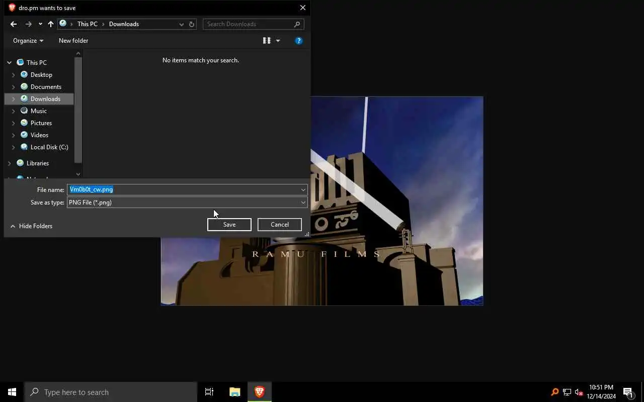Expand the Videos tree node
Image resolution: width=644 pixels, height=402 pixels.
pos(14,135)
